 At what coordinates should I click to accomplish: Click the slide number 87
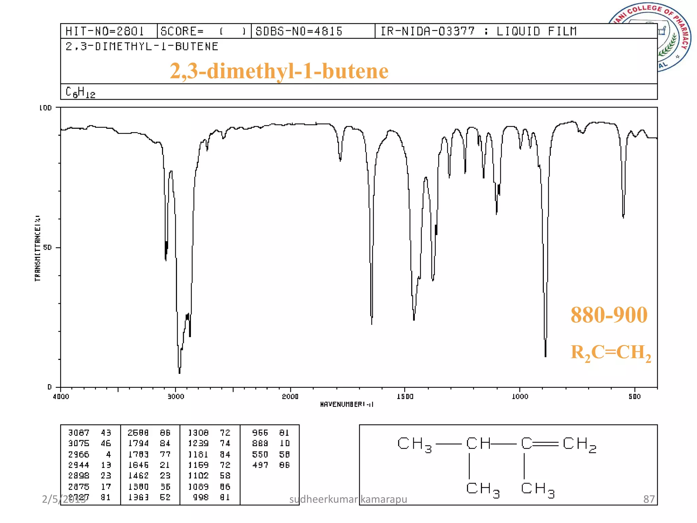pyautogui.click(x=649, y=499)
